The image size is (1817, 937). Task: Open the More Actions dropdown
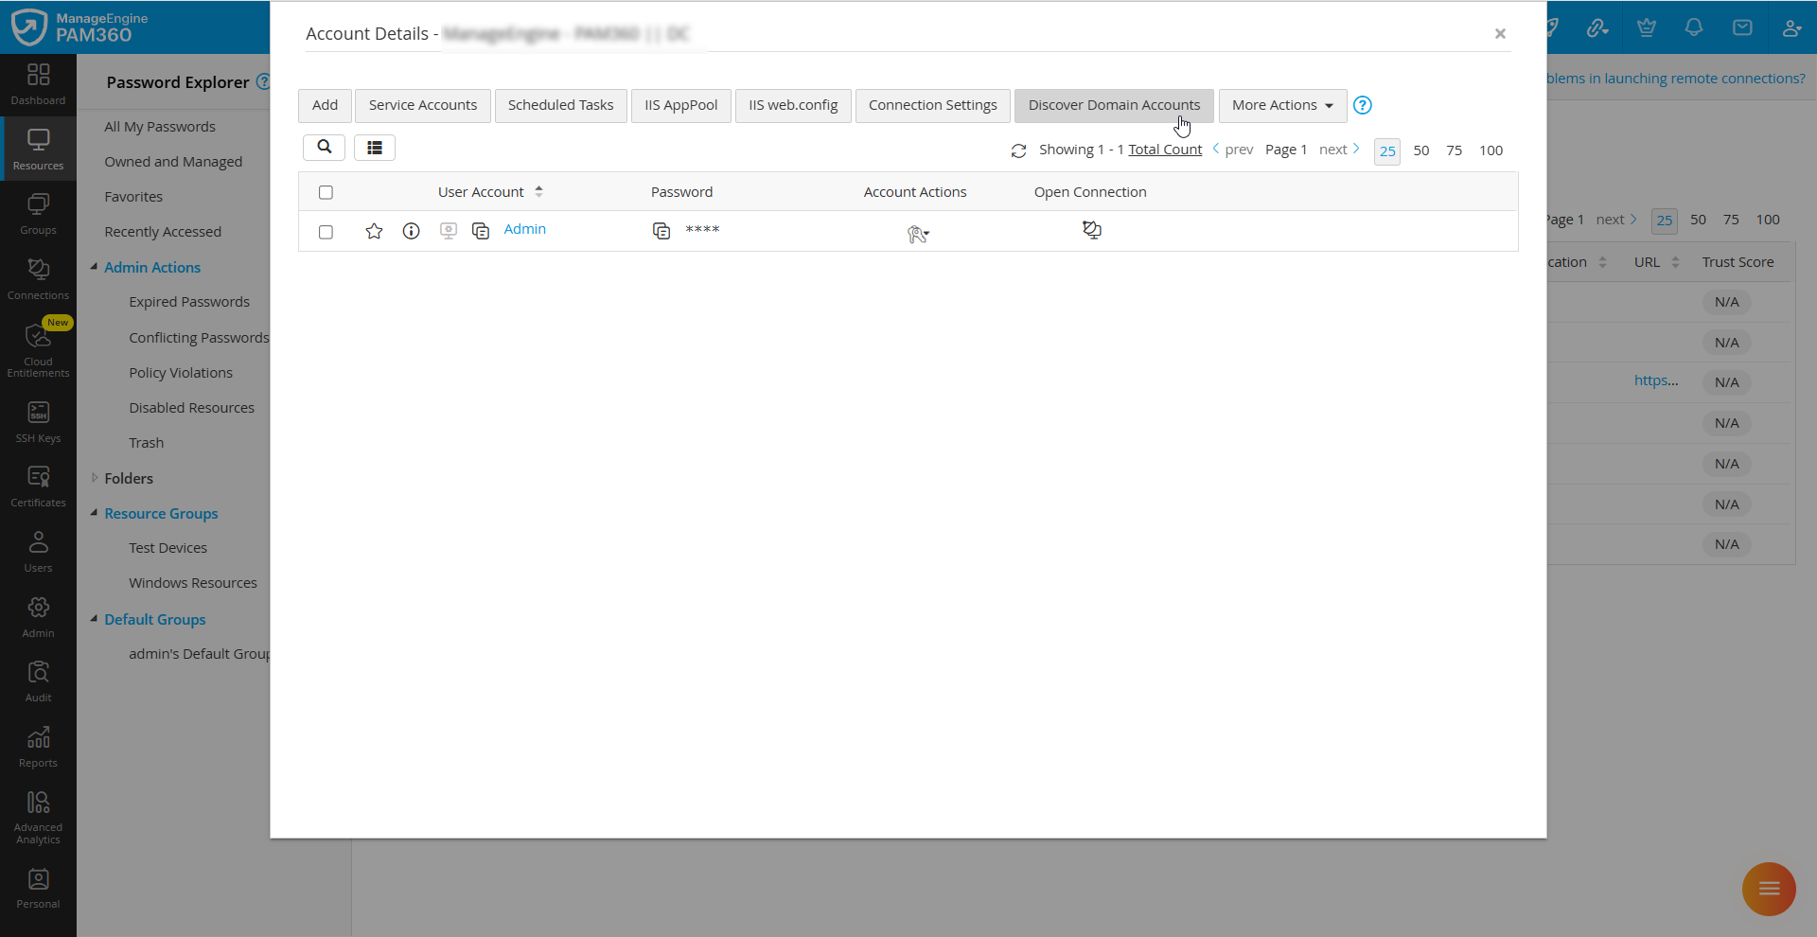point(1281,105)
